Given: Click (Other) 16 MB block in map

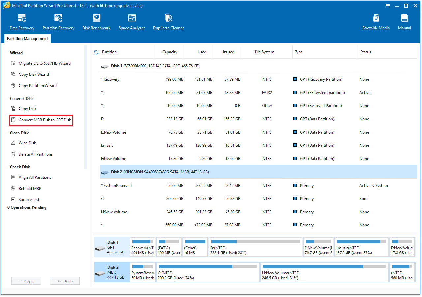Looking at the screenshot, I should 195,247.
